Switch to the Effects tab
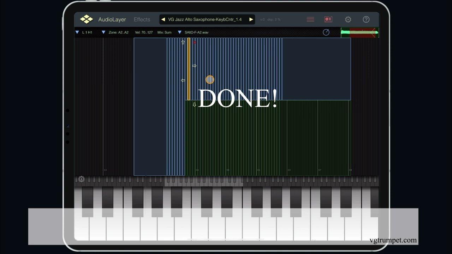 click(142, 19)
